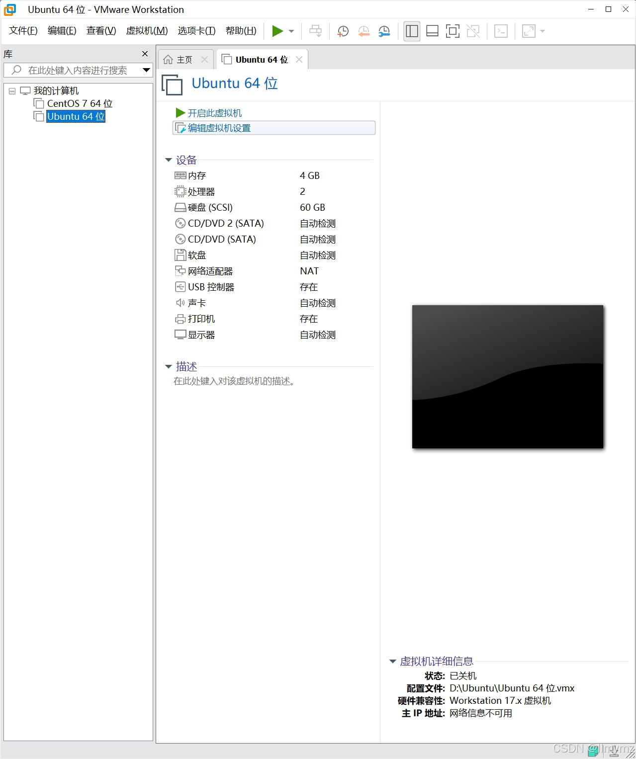Open the library search dropdown arrow
The width and height of the screenshot is (636, 759).
[146, 70]
